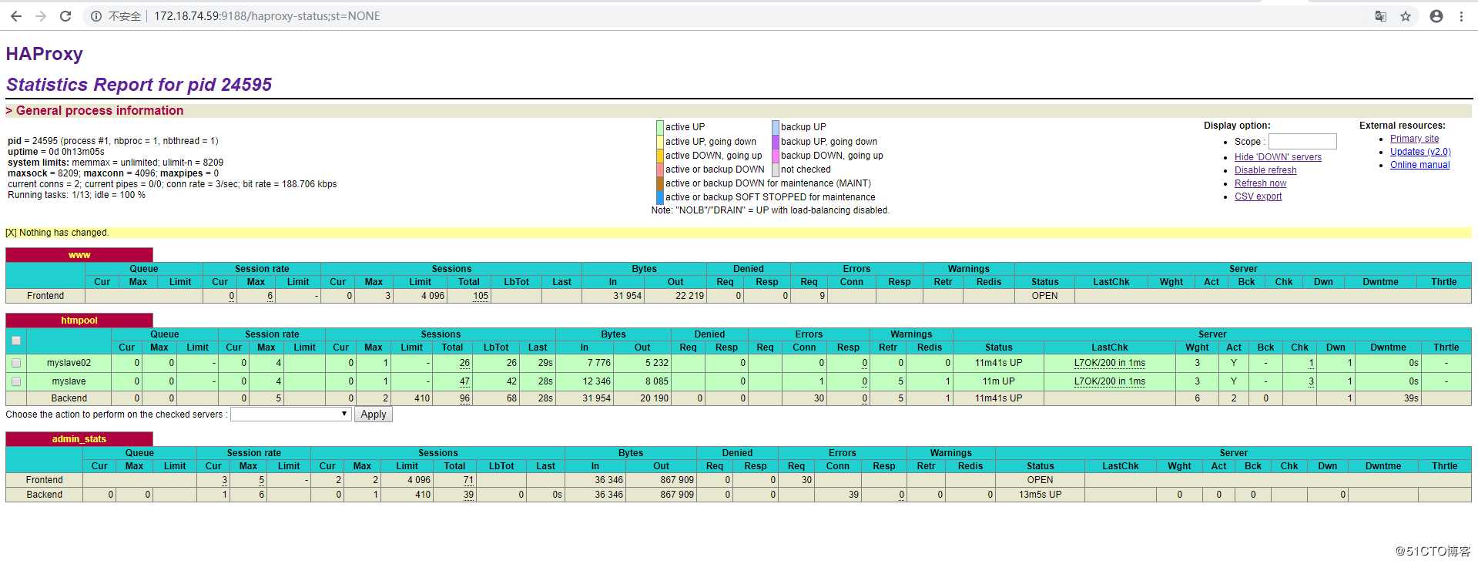
Task: Click the Disable refresh link
Action: point(1265,170)
